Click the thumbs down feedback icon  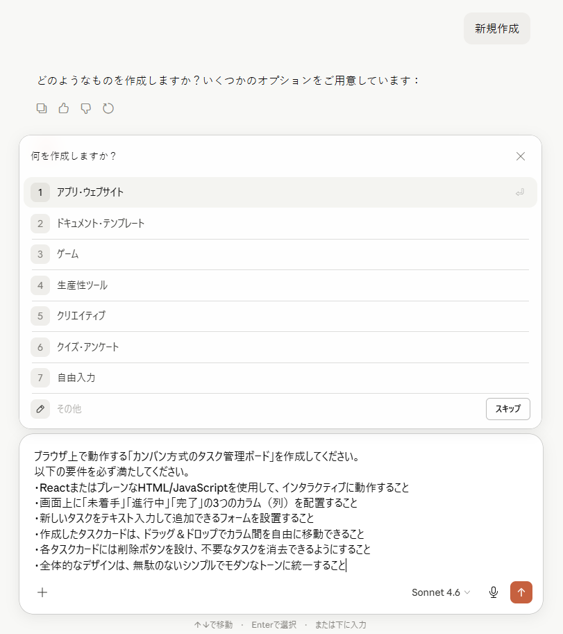pos(85,108)
